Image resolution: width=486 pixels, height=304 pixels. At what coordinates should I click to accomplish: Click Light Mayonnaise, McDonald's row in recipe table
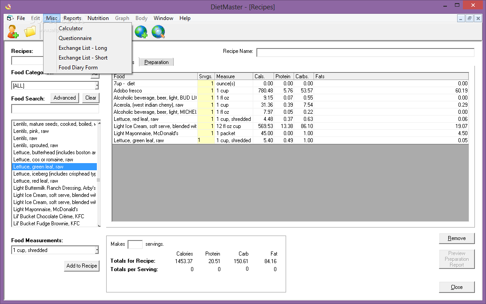290,134
